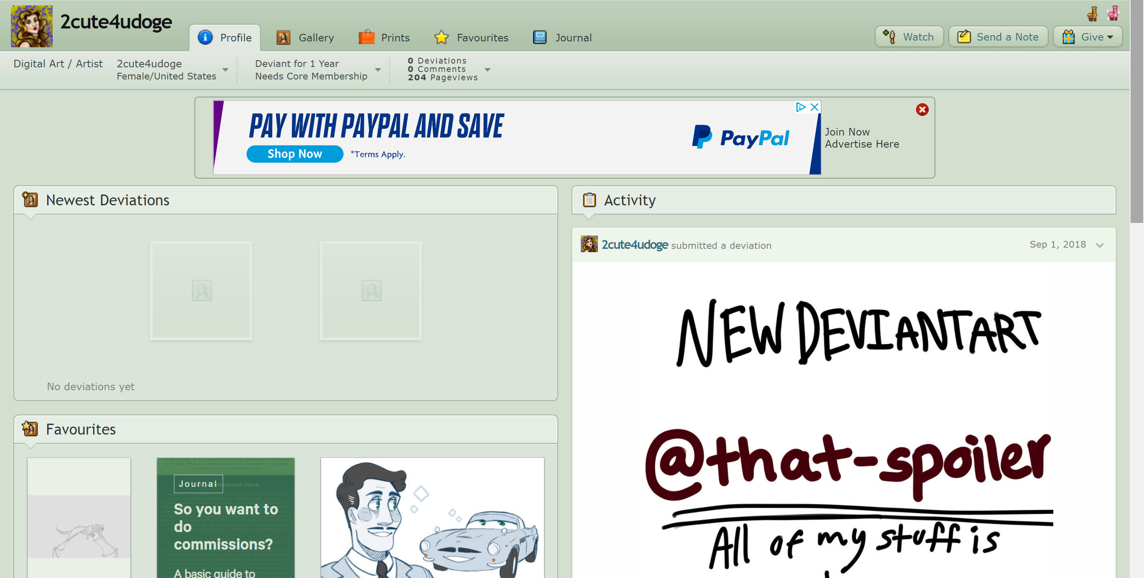Screen dimensions: 1144x578
Task: Open the Gallery tab
Action: 306,38
